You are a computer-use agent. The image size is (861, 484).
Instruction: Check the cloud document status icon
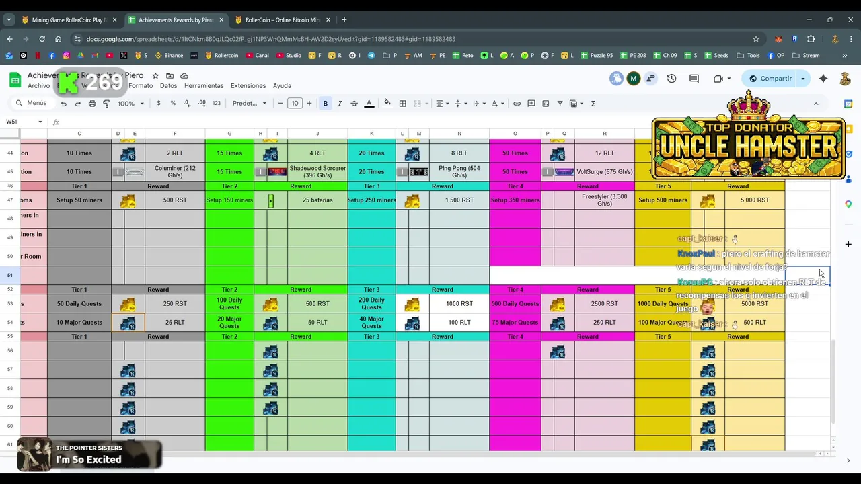[184, 76]
